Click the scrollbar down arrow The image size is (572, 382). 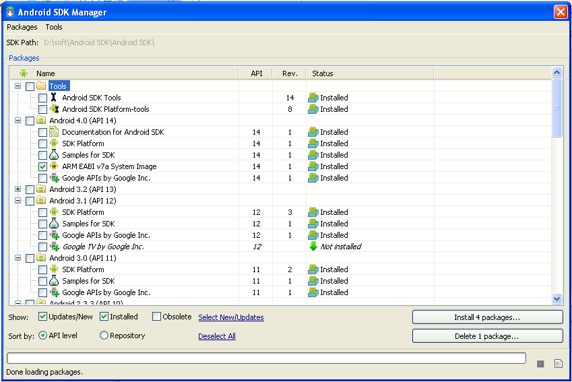pyautogui.click(x=557, y=299)
